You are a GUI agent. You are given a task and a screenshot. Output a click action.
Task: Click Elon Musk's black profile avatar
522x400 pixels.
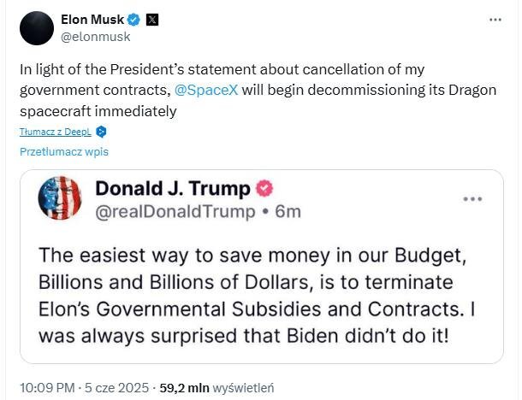37,27
